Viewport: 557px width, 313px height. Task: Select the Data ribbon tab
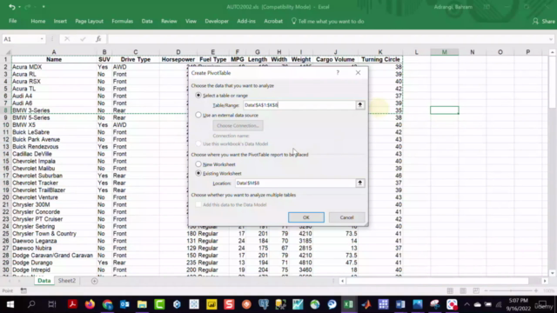pos(147,21)
